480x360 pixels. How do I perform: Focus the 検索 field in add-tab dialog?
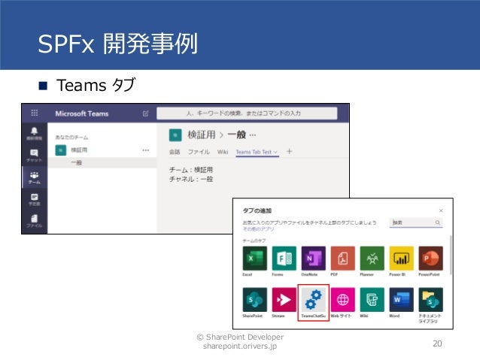tap(416, 222)
